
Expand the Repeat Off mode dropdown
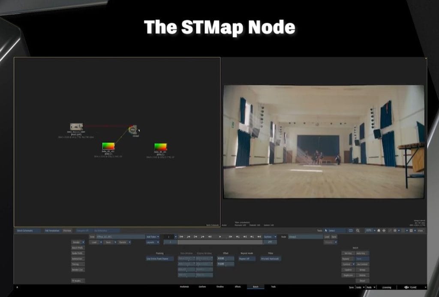click(x=247, y=259)
